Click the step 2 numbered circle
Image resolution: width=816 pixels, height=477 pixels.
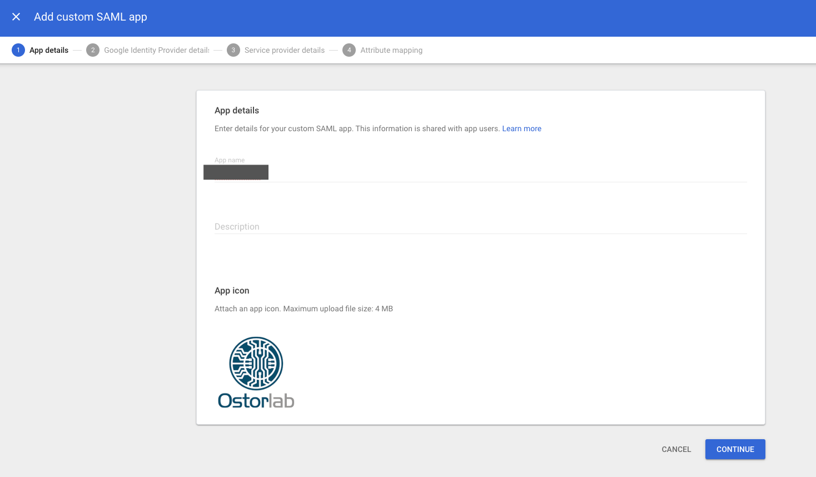pos(93,50)
